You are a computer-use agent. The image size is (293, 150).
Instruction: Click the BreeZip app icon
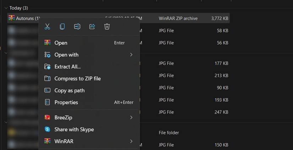point(47,117)
